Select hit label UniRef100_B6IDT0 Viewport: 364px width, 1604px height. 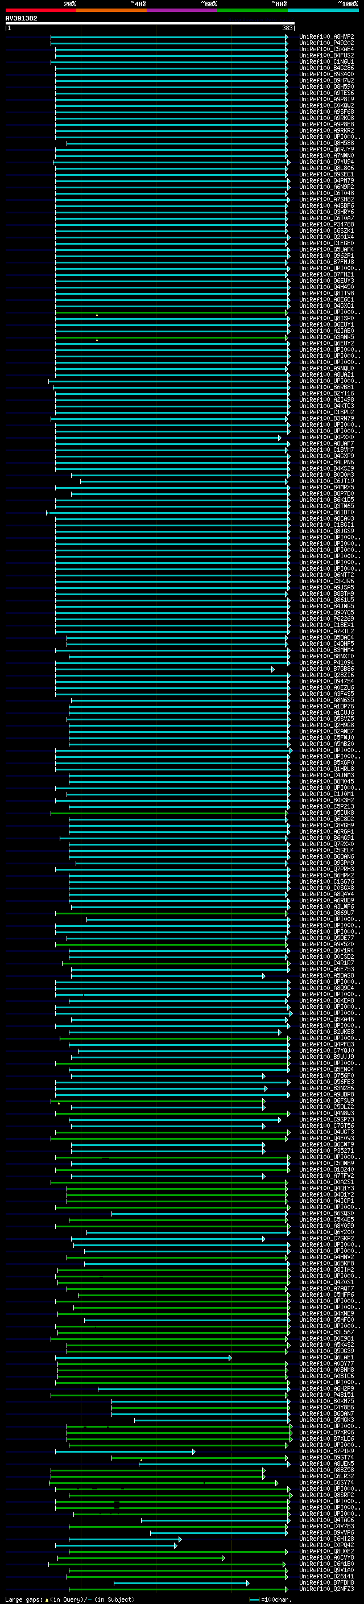326,512
